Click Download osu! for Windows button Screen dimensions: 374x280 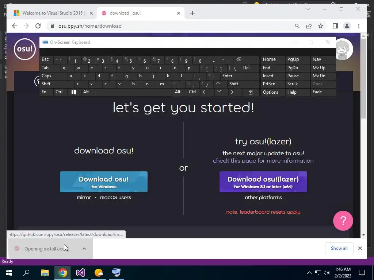tap(104, 182)
